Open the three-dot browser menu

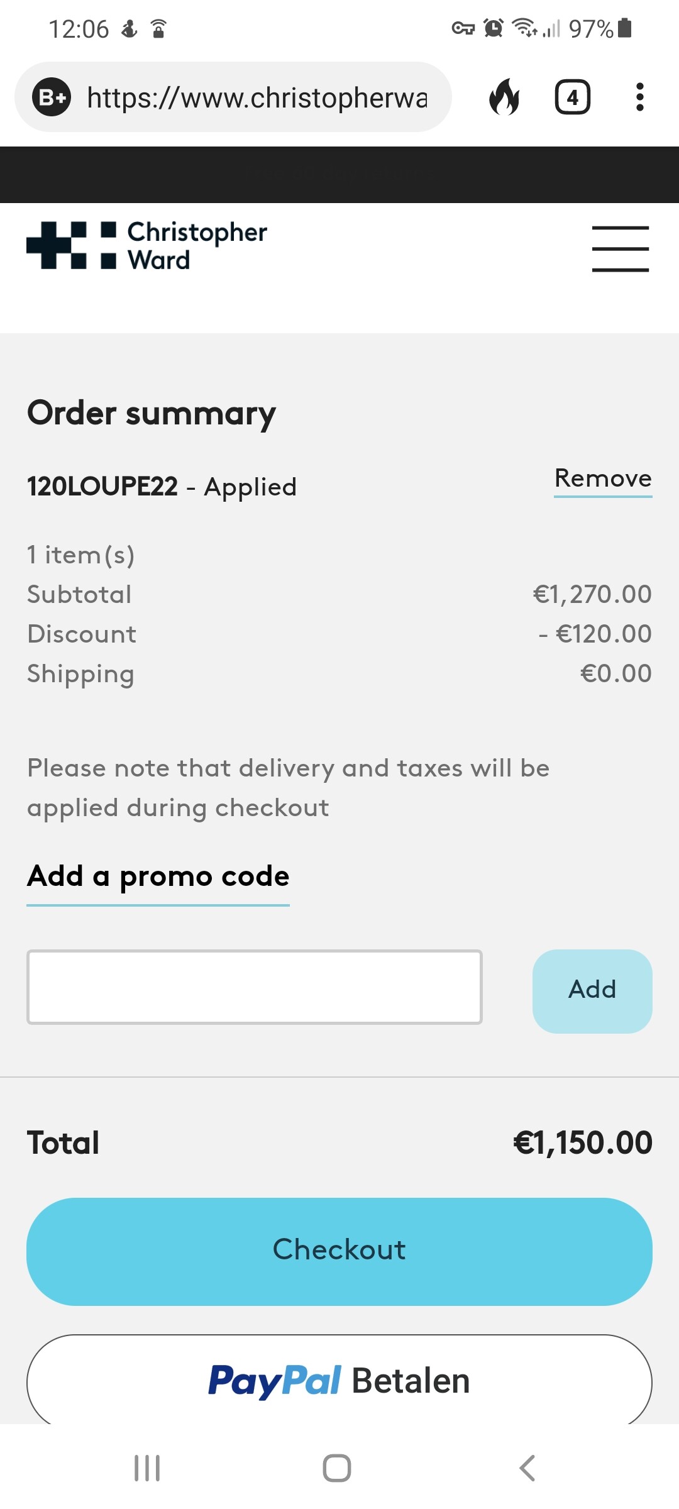(639, 97)
